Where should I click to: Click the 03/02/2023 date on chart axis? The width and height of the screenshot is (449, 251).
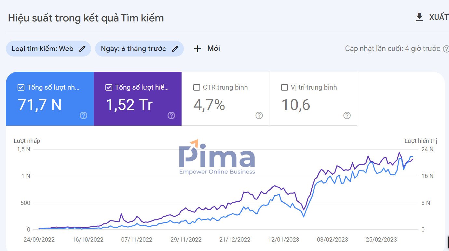[333, 240]
